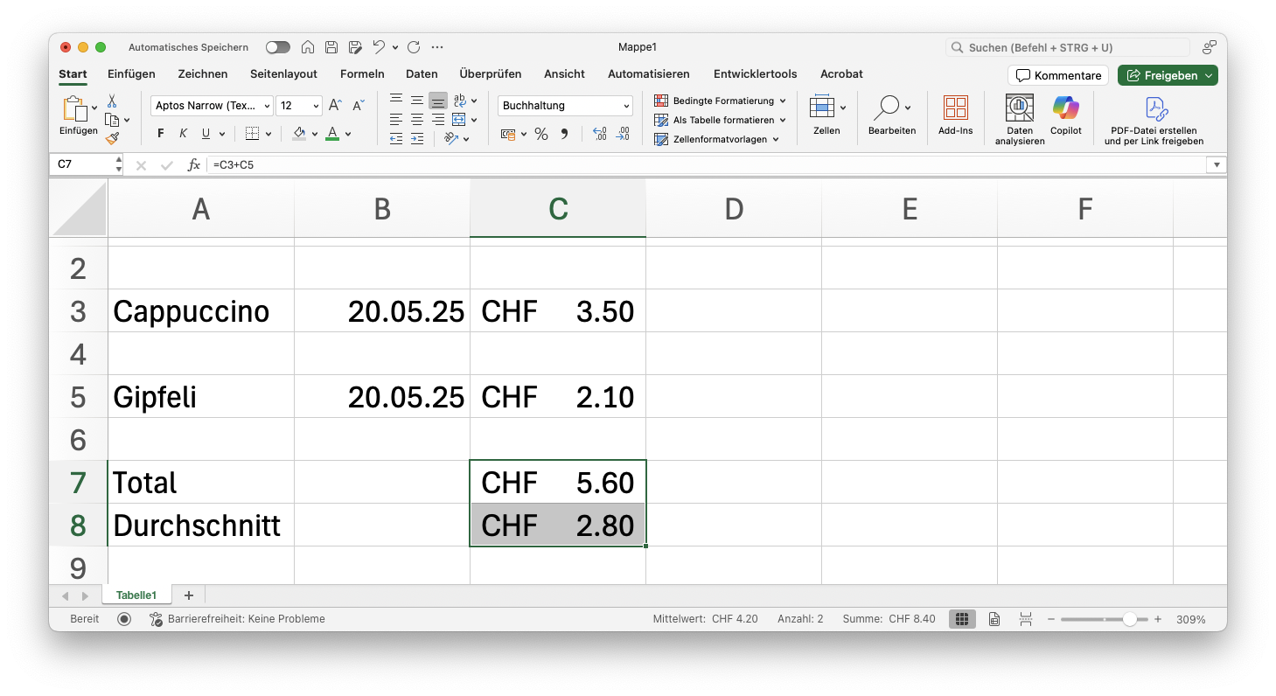Switch to page layout view in status bar
1276x696 pixels.
[x=994, y=619]
